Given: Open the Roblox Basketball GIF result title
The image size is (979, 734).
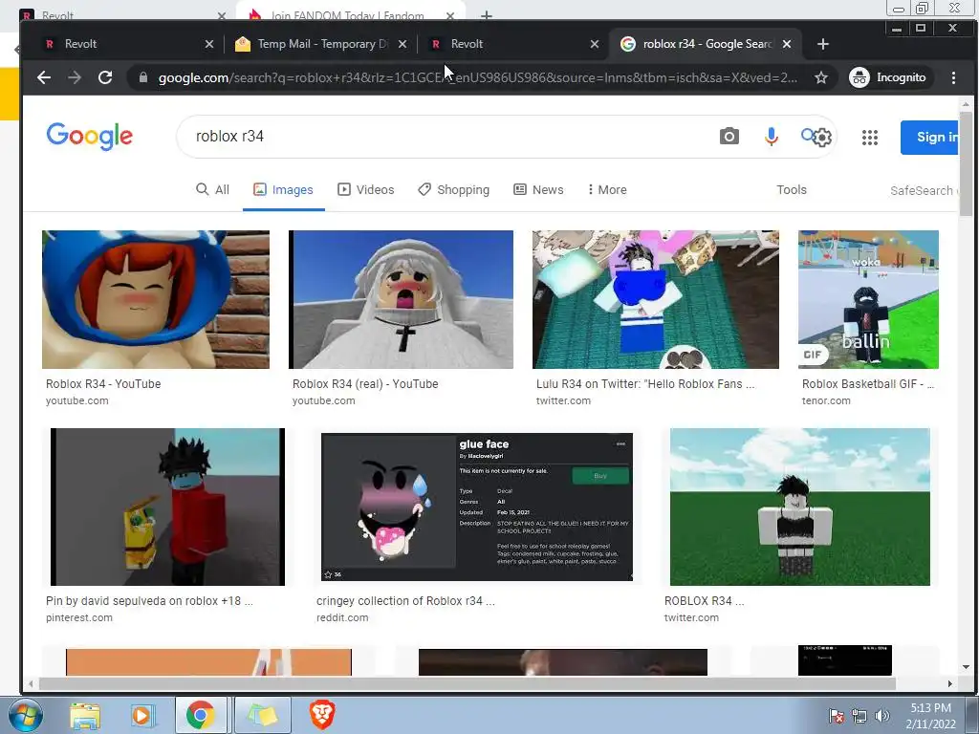Looking at the screenshot, I should click(x=868, y=384).
